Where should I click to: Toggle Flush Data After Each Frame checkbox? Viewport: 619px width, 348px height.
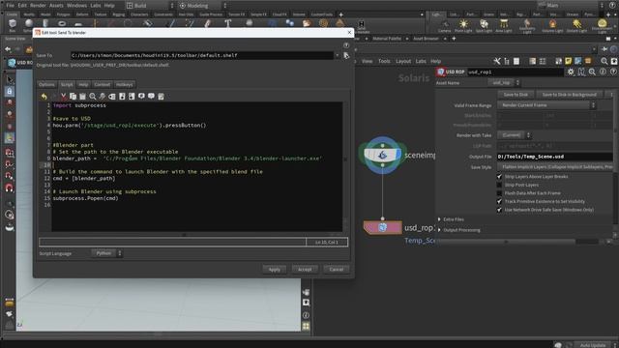(499, 193)
